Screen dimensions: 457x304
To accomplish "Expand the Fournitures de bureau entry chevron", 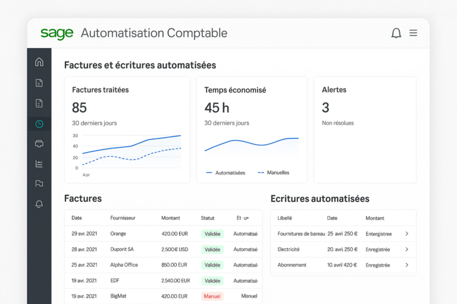I will (407, 234).
